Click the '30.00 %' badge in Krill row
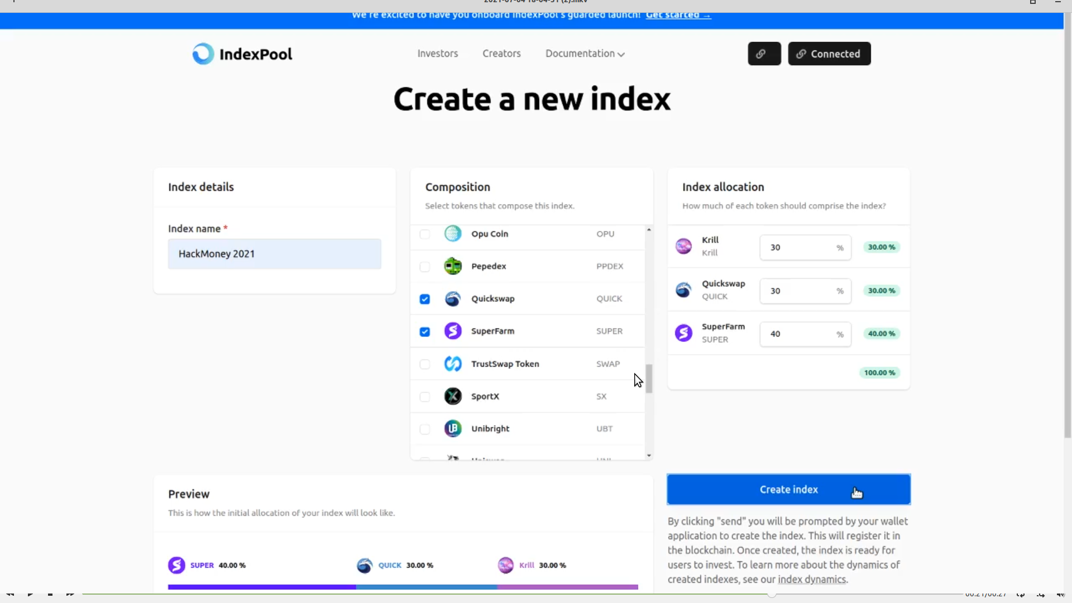 [882, 247]
